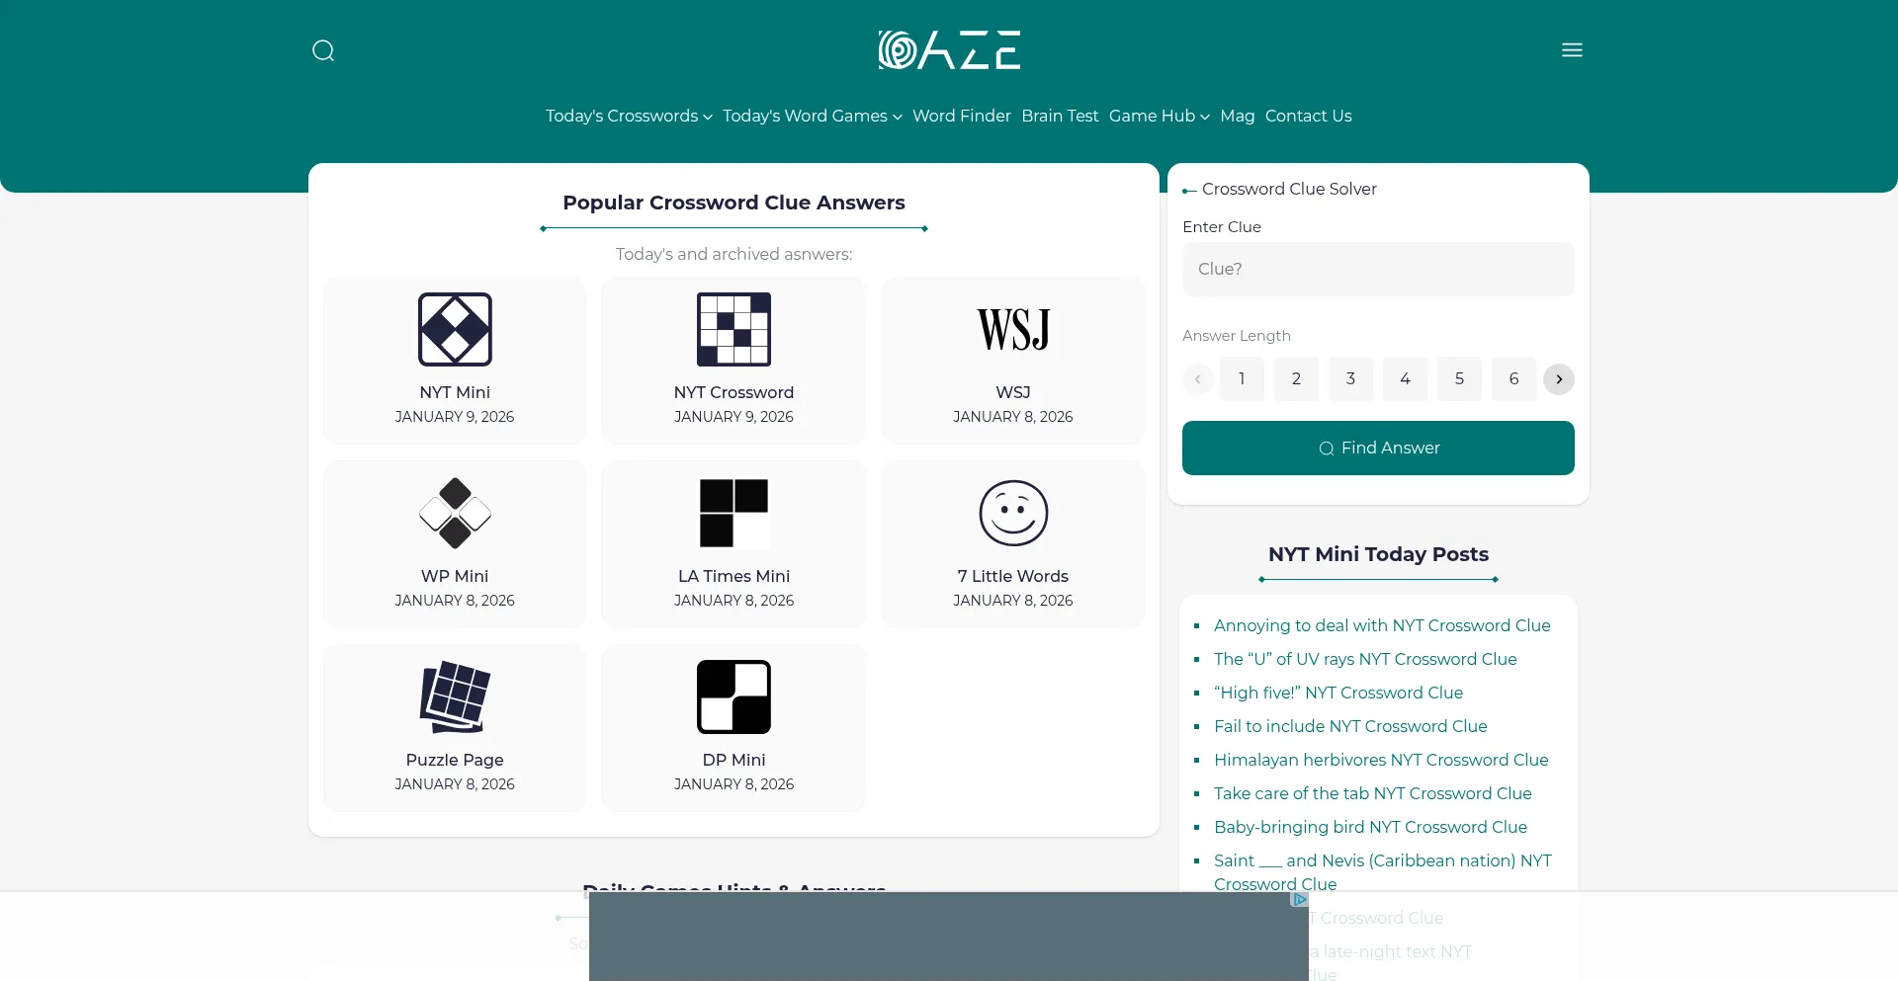Click the WSJ crossword logo

1012,329
